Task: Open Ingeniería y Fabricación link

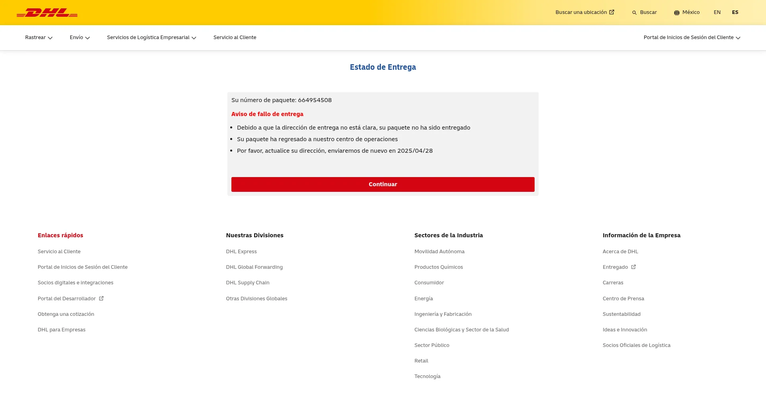Action: point(443,314)
